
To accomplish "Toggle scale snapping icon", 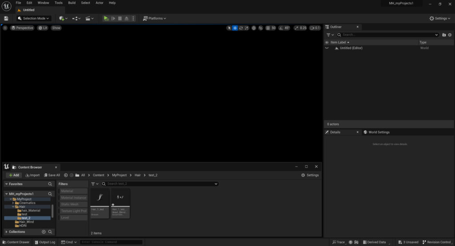I will pos(296,28).
